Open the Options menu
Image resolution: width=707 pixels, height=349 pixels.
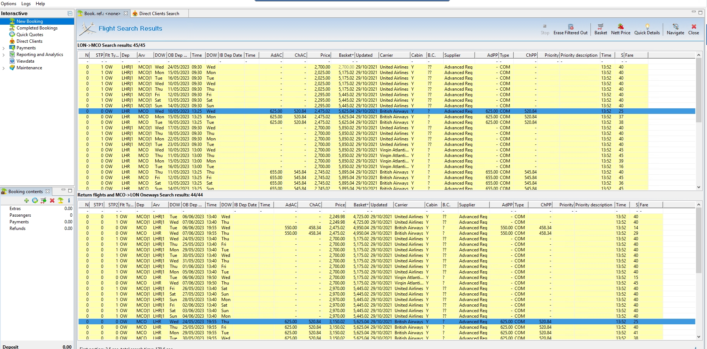pos(8,4)
